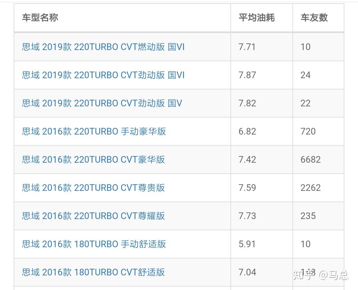Click owner count 6682
358x290 pixels.
pos(311,160)
